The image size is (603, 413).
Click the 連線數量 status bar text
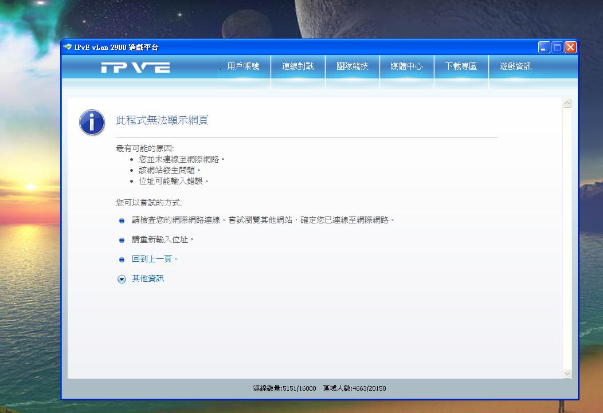click(284, 388)
